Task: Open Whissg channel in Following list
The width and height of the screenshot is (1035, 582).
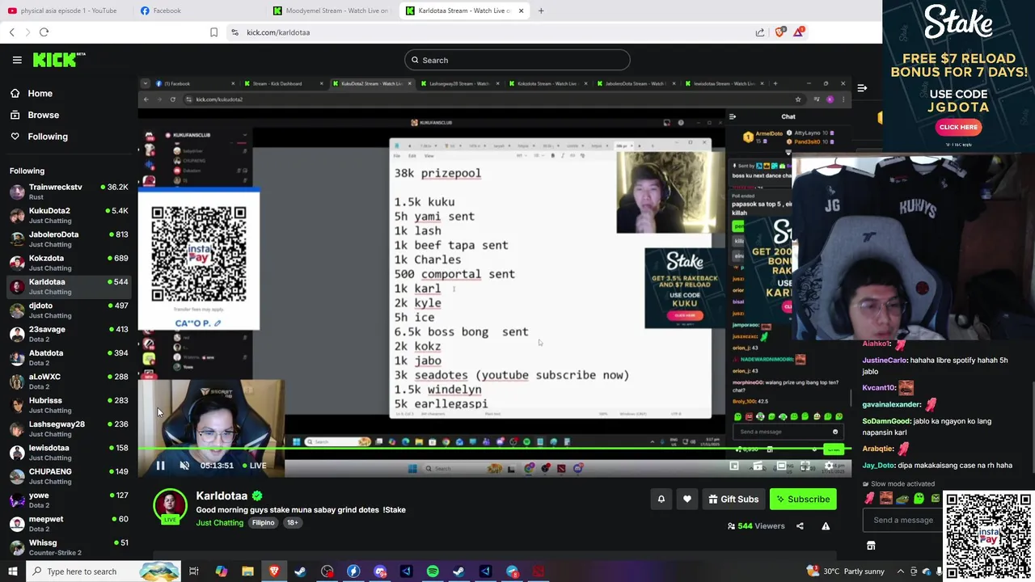Action: click(x=68, y=547)
